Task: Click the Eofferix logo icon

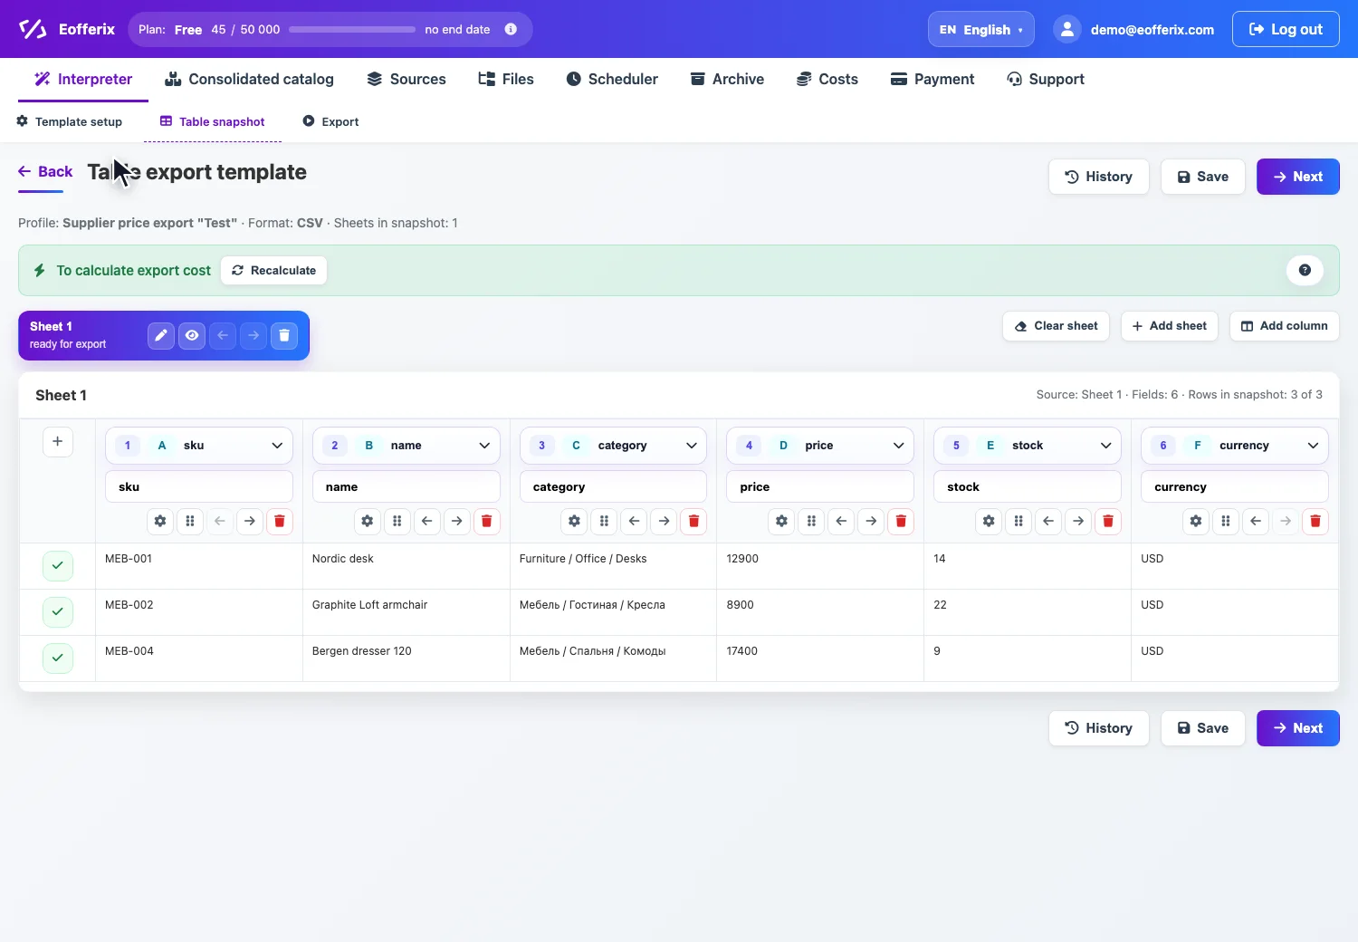Action: [33, 29]
